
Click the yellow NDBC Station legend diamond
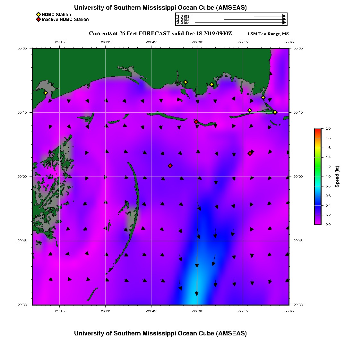coord(38,14)
